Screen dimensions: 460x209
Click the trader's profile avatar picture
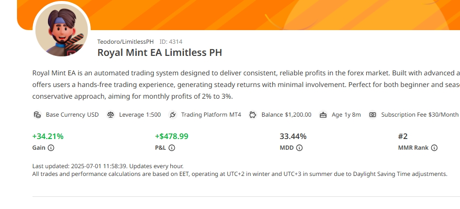tap(61, 33)
